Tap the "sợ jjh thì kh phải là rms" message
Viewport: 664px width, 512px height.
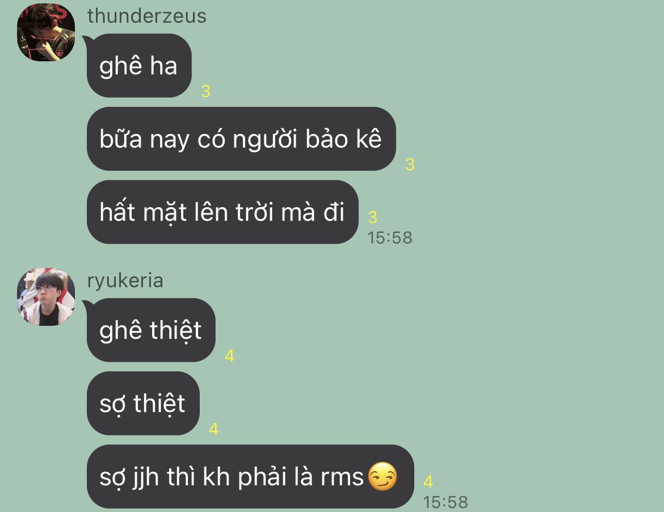pos(250,476)
